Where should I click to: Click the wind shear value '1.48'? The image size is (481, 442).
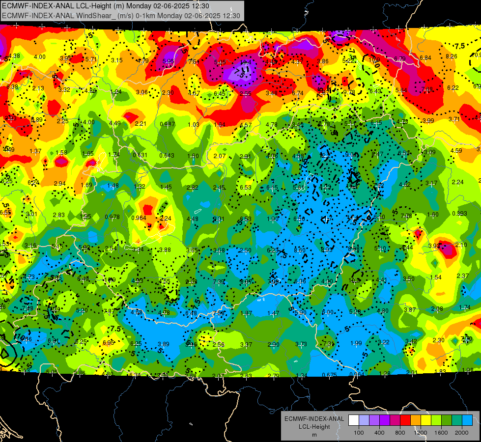coord(113,185)
